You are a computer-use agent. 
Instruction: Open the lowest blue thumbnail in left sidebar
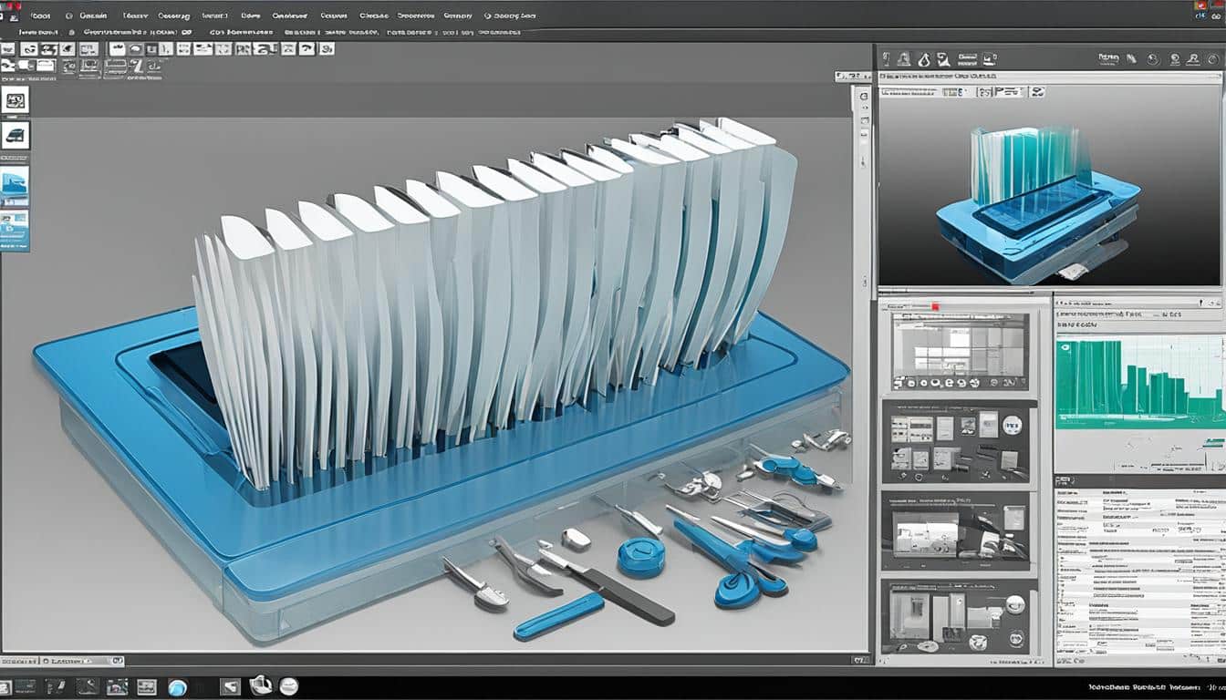(16, 231)
